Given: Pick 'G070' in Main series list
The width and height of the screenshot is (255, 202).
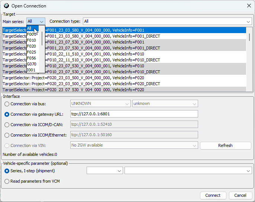Looking at the screenshot, I should point(33,64).
